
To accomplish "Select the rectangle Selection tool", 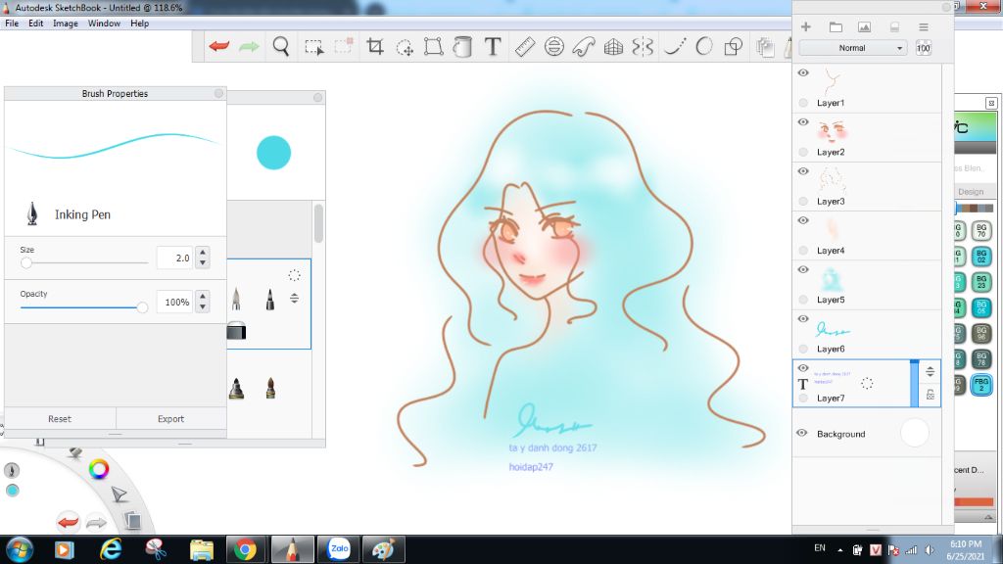I will pos(313,47).
